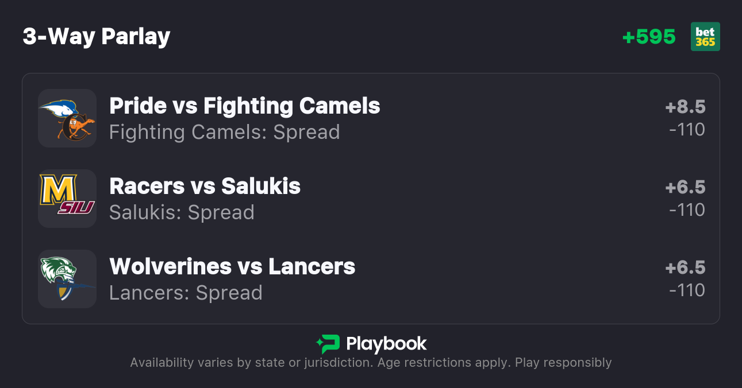The width and height of the screenshot is (742, 388).
Task: Click -110 odds for Lancers leg
Action: [x=687, y=290]
